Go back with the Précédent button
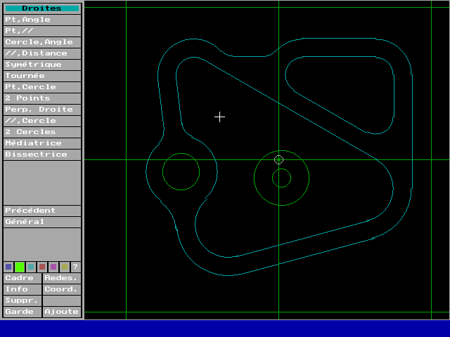 tap(42, 211)
